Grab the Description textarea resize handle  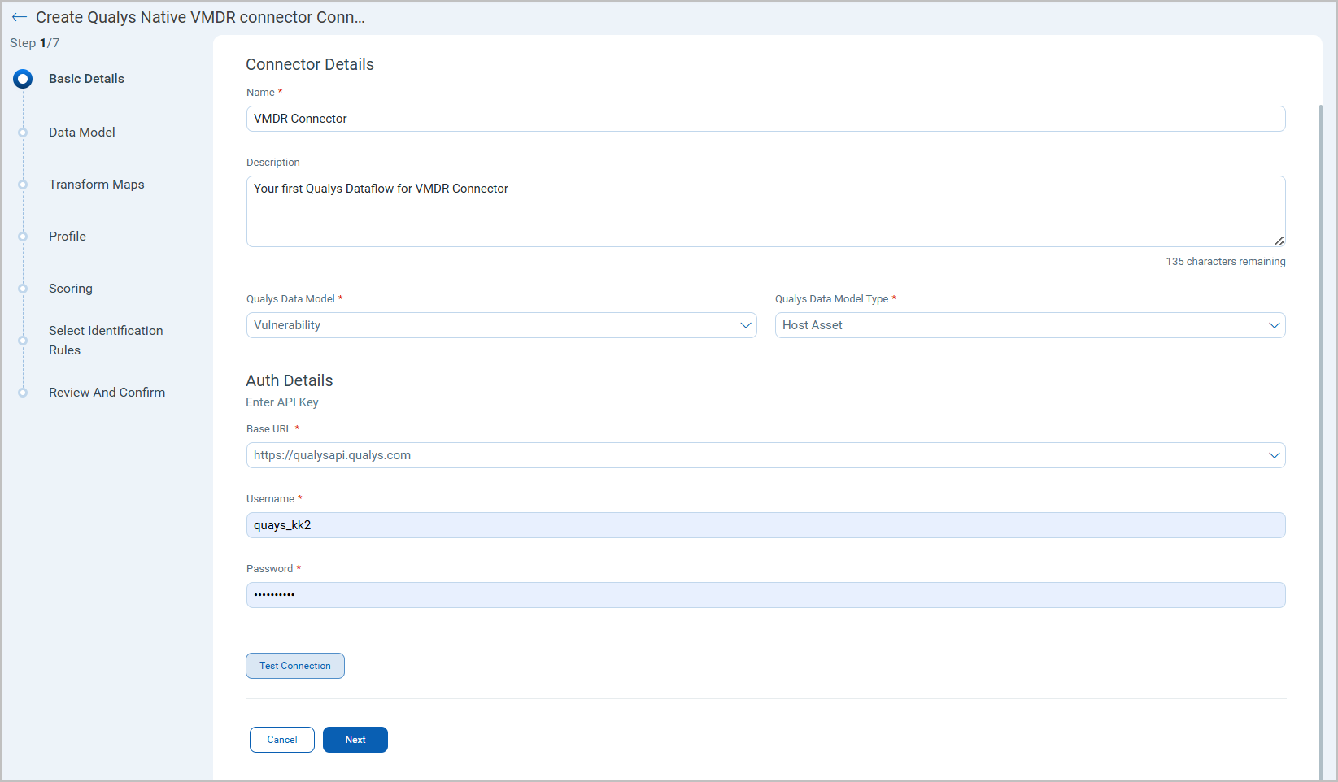tap(1279, 241)
